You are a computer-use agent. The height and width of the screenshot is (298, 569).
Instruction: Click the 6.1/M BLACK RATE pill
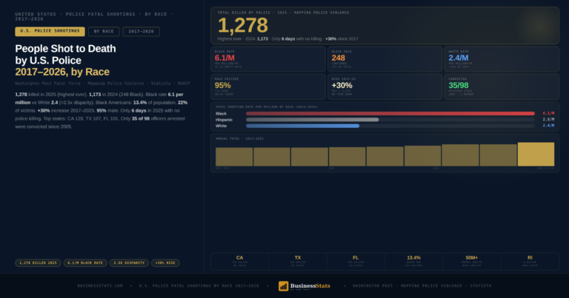(85, 263)
